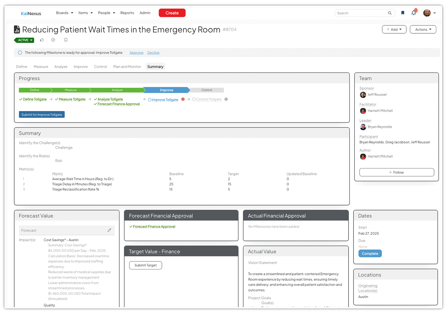Screen dimensions: 447x314
Task: Select the milestone approval radio circle
Action: (20, 53)
